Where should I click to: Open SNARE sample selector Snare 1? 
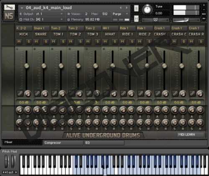click(x=41, y=28)
